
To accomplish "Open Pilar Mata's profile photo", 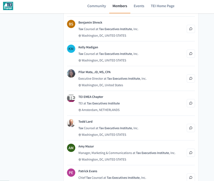I will pyautogui.click(x=71, y=73).
